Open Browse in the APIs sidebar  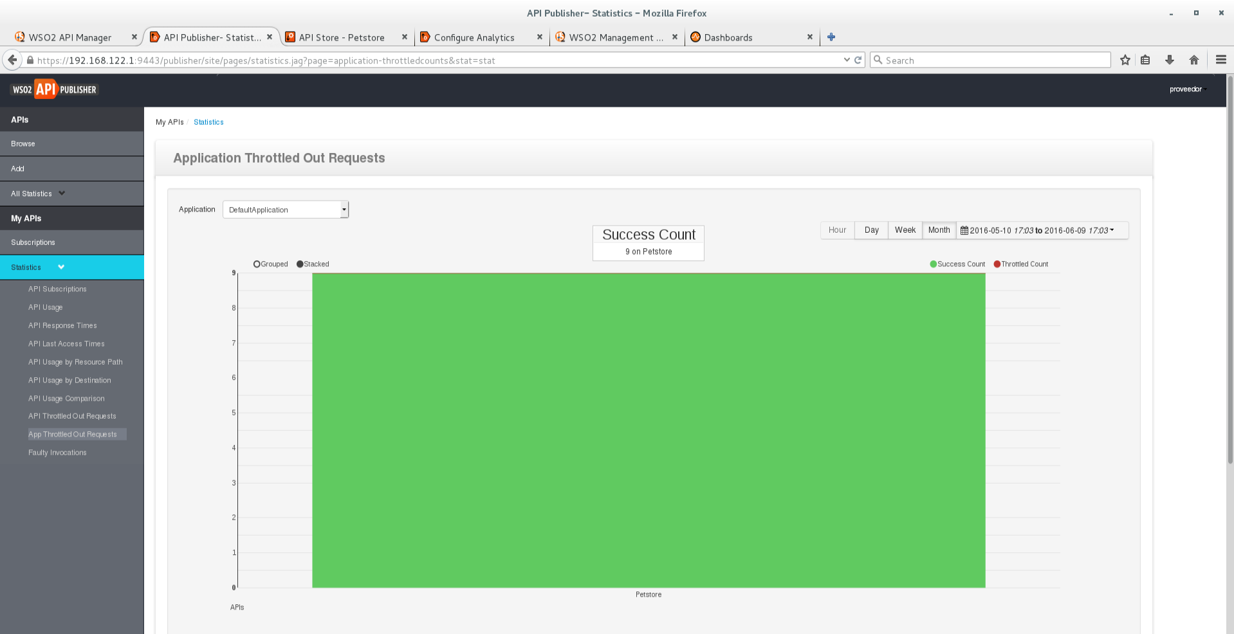point(72,144)
